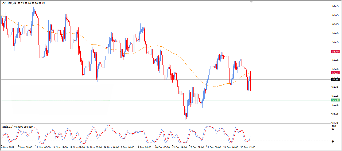Click the 61.25 price scale value

point(335,6)
